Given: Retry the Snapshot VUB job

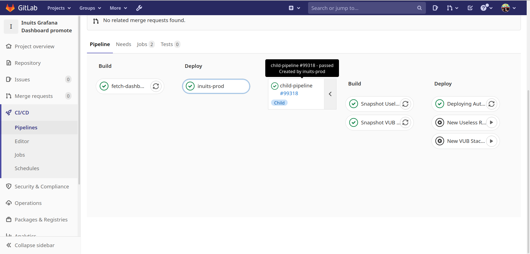Looking at the screenshot, I should pyautogui.click(x=406, y=122).
